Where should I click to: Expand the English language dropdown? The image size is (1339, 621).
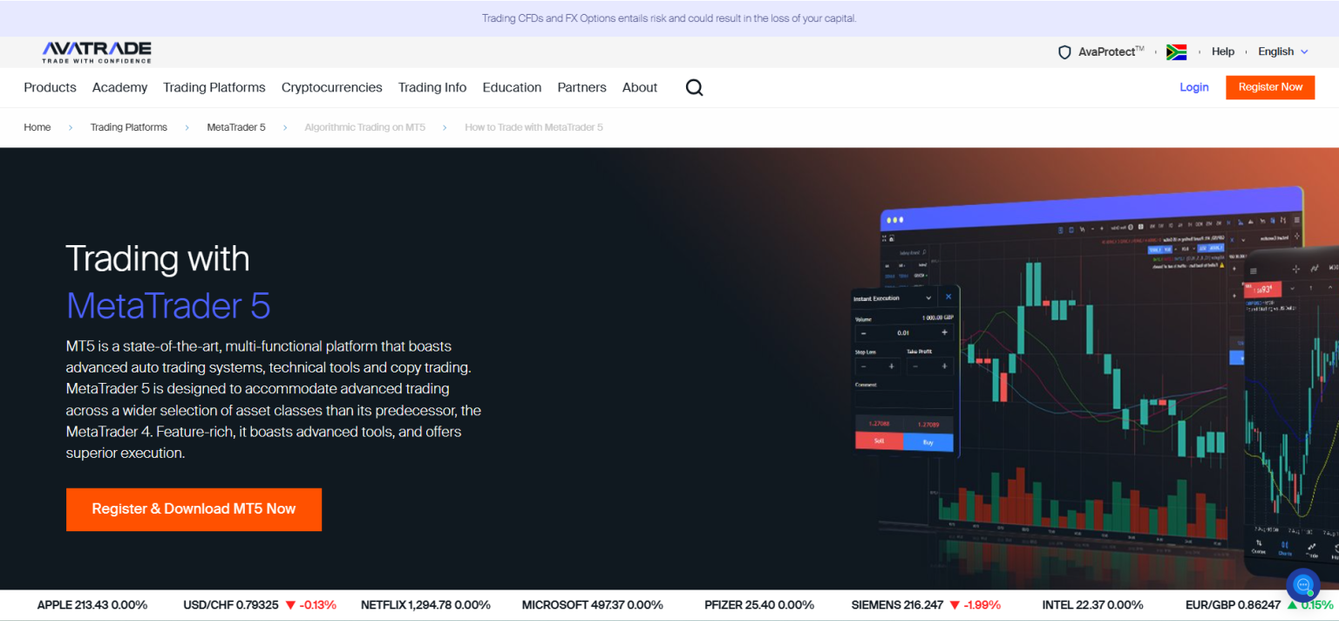point(1282,51)
